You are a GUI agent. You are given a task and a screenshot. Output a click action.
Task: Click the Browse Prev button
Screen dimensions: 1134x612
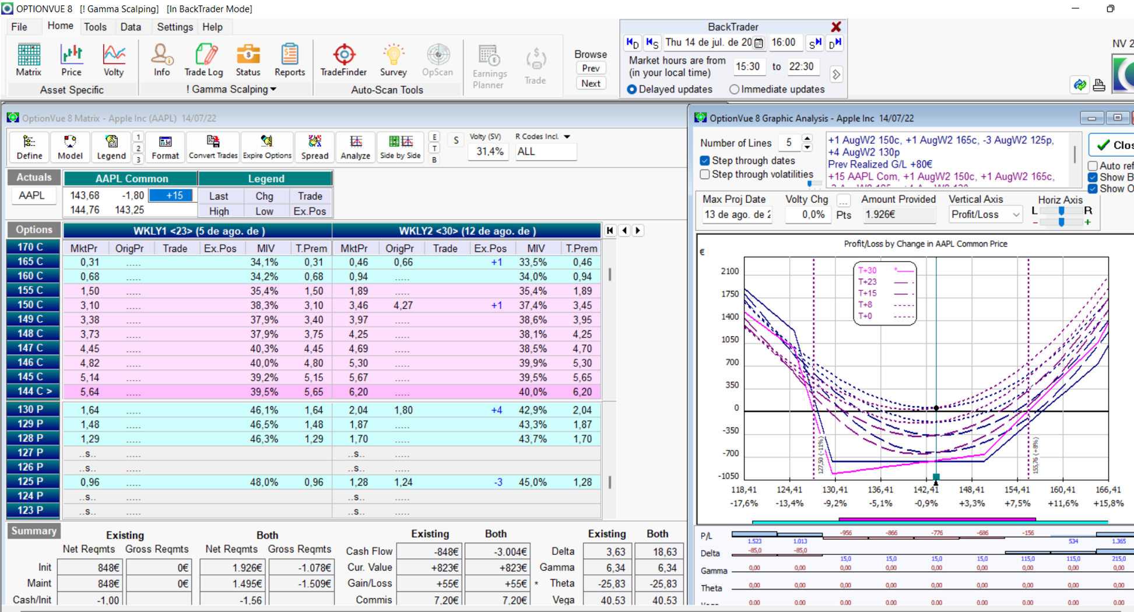click(x=591, y=68)
